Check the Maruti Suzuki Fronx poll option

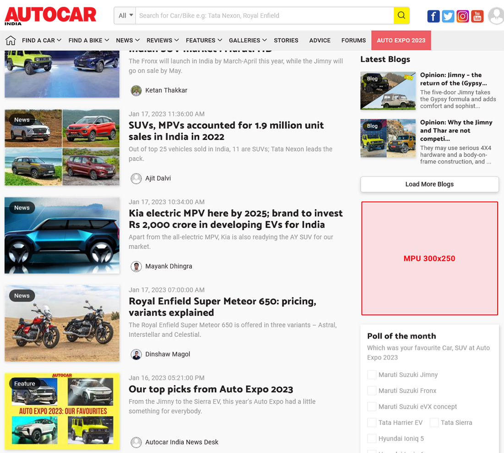point(372,391)
